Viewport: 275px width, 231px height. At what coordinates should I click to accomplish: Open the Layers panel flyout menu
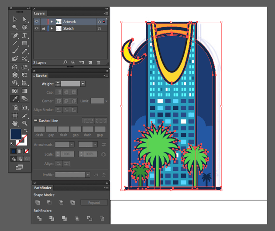[106, 14]
